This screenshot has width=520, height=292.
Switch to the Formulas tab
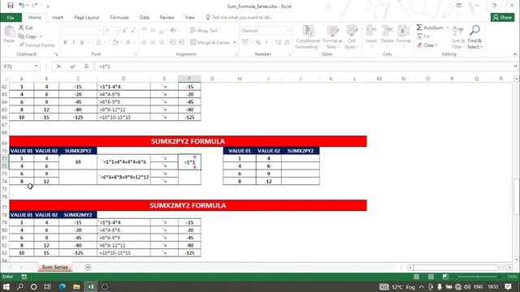[x=119, y=18]
